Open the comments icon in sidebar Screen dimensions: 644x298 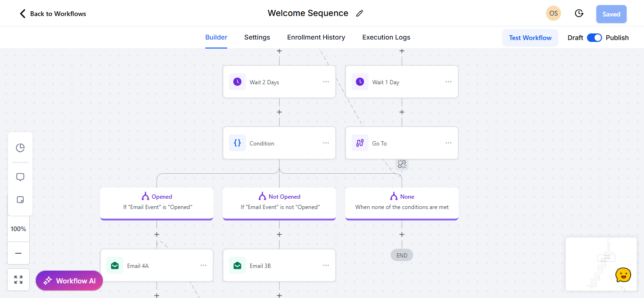click(x=20, y=177)
